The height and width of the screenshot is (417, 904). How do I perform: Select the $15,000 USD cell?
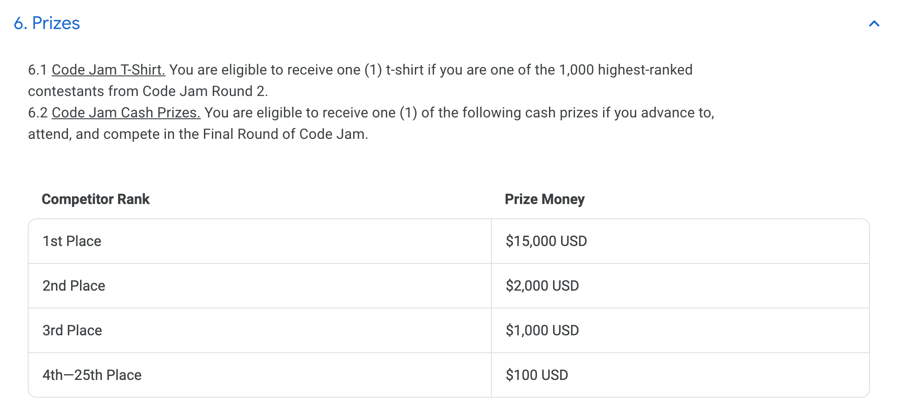[680, 241]
